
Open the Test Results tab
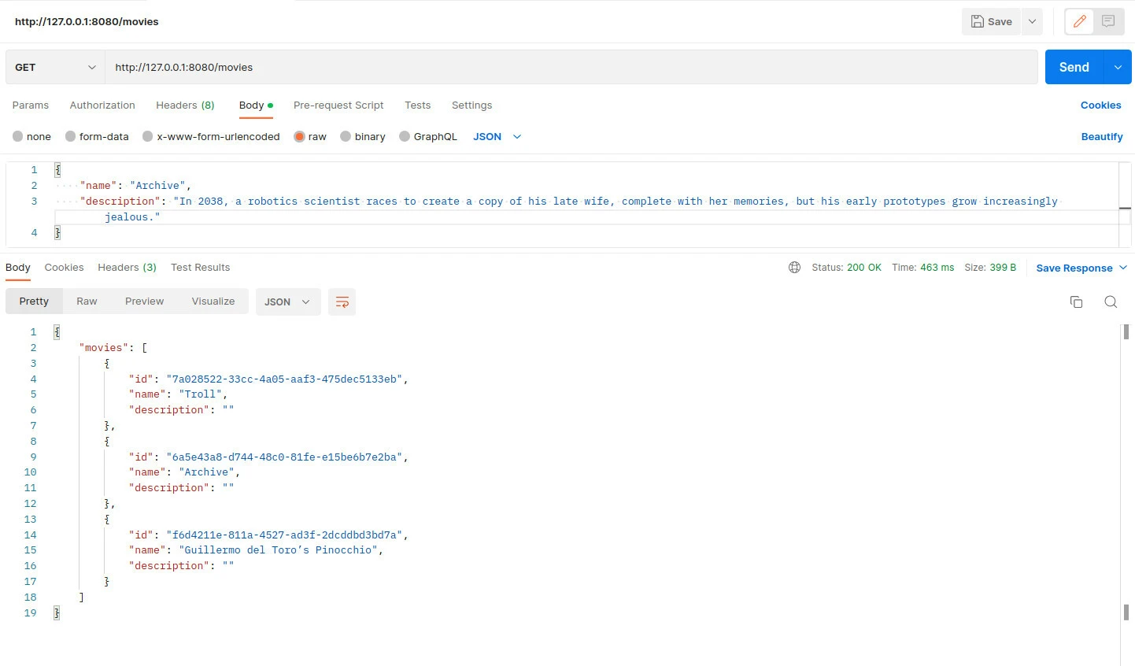[x=200, y=267]
